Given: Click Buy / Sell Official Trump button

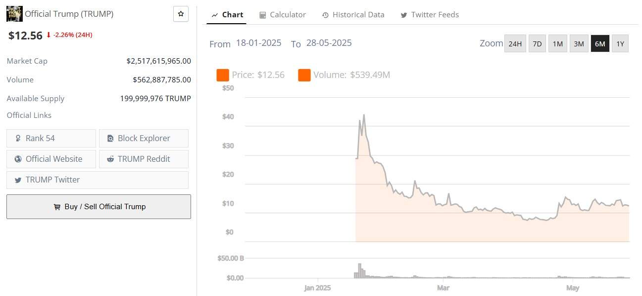Looking at the screenshot, I should (x=99, y=207).
